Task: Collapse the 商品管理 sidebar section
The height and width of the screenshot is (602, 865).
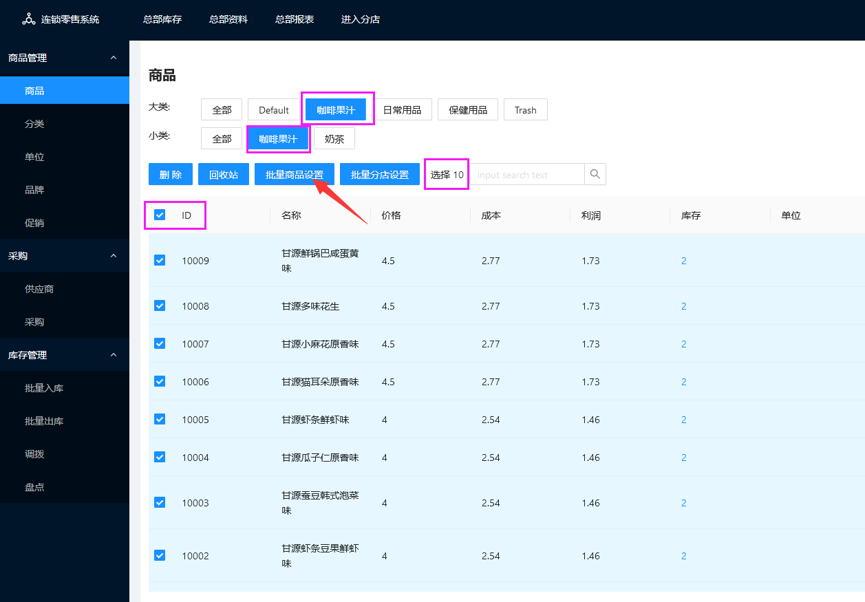Action: click(65, 58)
